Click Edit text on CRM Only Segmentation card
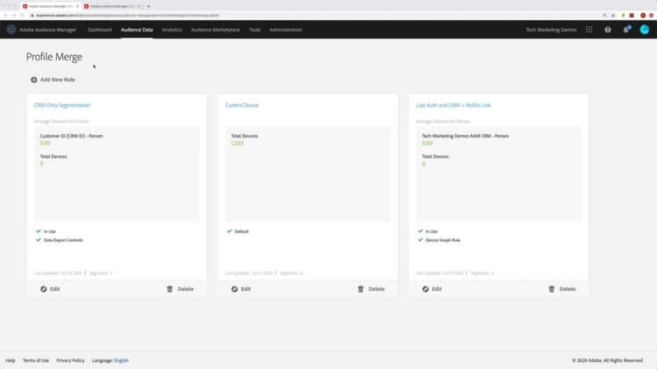 (55, 289)
